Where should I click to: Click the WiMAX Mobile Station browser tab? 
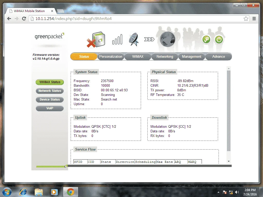click(31, 11)
